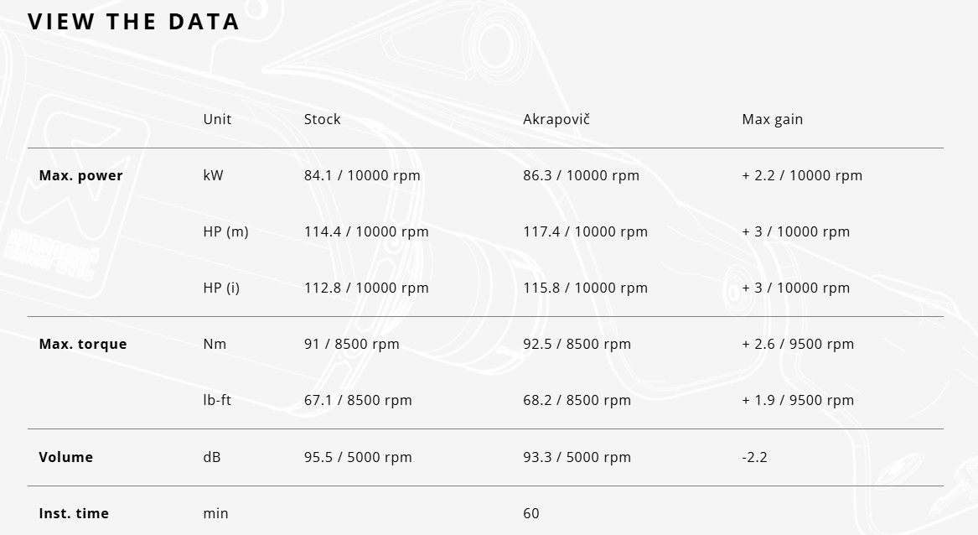Select the Stock column header
978x535 pixels.
coord(322,119)
